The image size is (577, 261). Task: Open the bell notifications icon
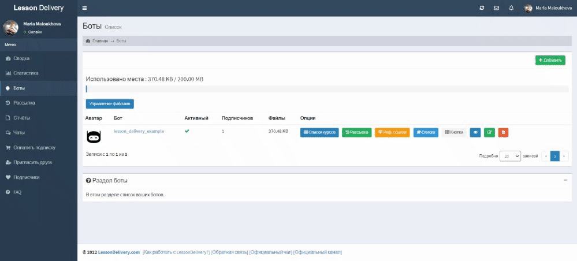(x=511, y=8)
